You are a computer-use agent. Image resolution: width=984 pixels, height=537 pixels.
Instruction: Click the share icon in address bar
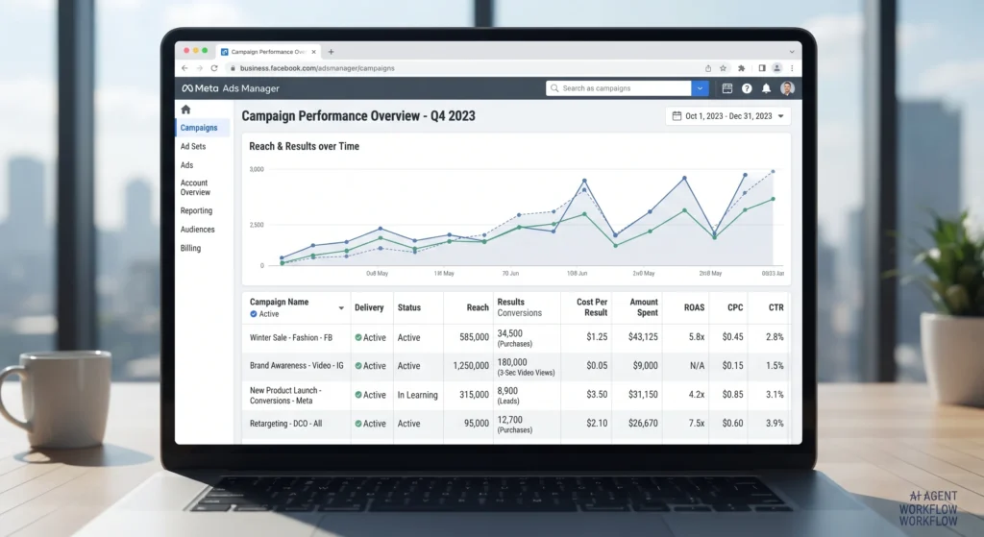tap(708, 68)
